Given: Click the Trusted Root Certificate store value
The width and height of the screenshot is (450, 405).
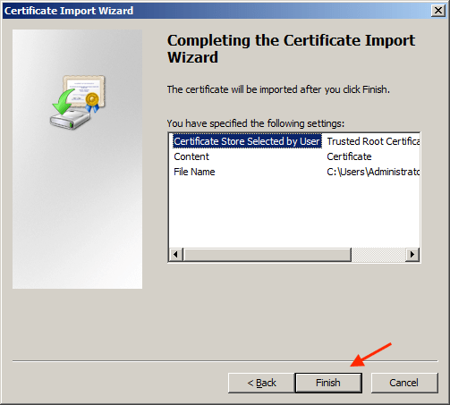Looking at the screenshot, I should pos(373,141).
